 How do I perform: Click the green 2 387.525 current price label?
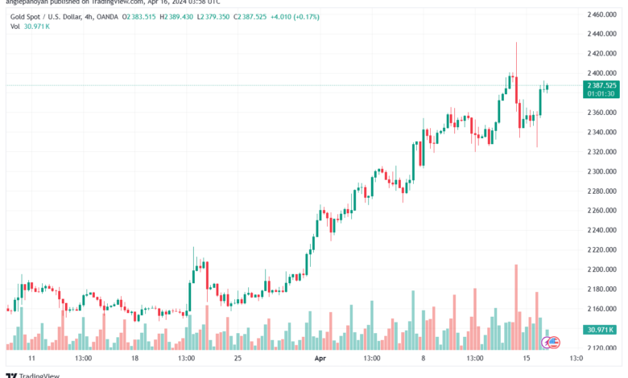(601, 85)
